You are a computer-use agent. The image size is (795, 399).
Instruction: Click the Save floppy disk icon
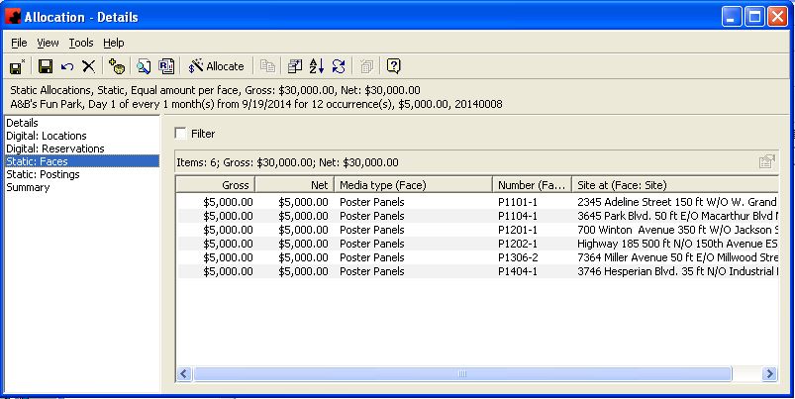[45, 66]
